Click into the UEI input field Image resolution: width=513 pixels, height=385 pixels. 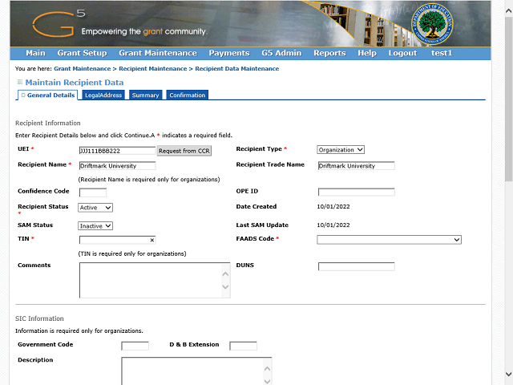pyautogui.click(x=118, y=151)
